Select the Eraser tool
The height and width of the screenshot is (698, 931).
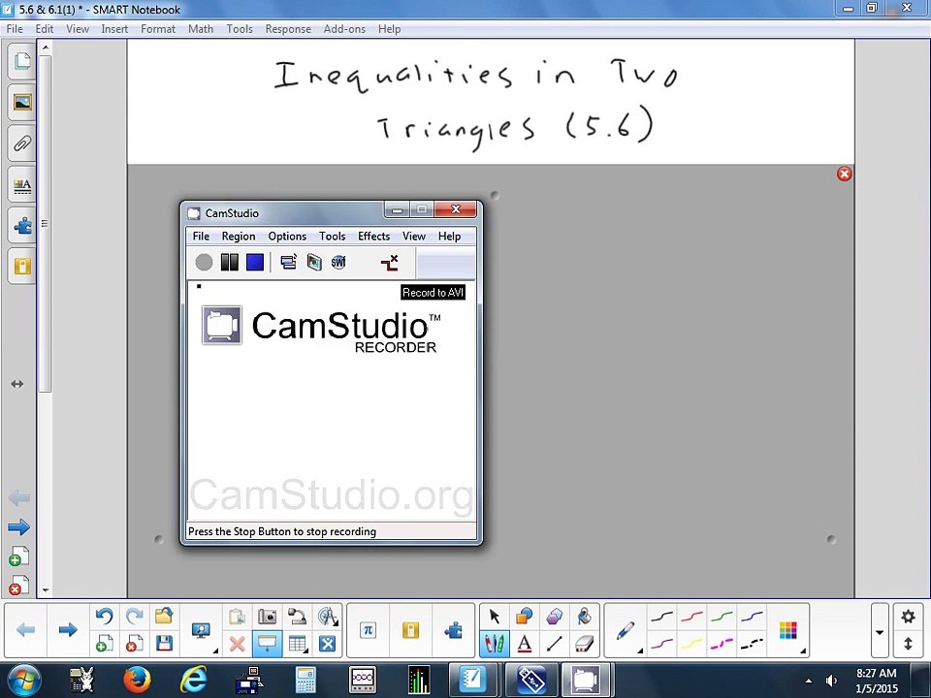[x=584, y=644]
